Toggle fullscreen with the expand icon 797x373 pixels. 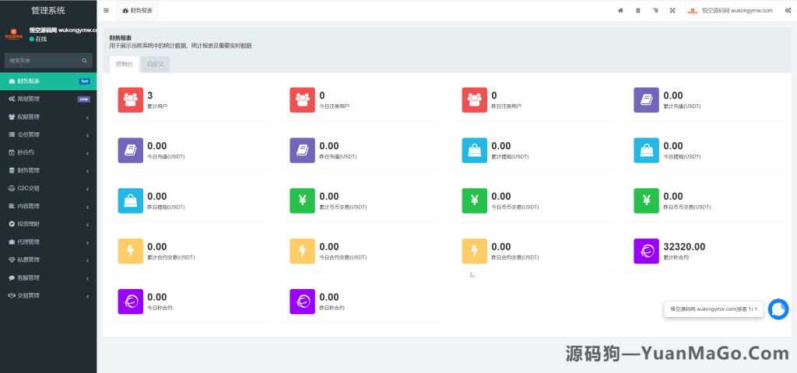pyautogui.click(x=672, y=10)
